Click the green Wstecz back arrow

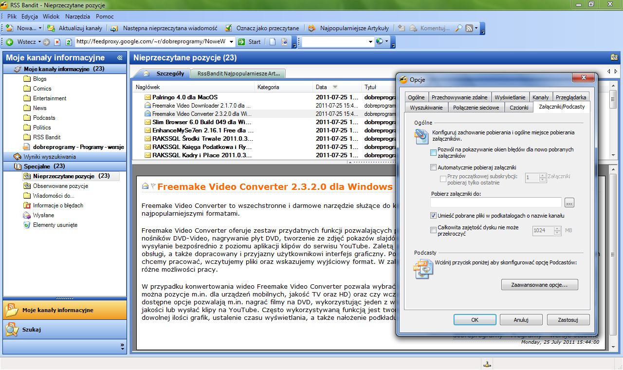(9, 42)
